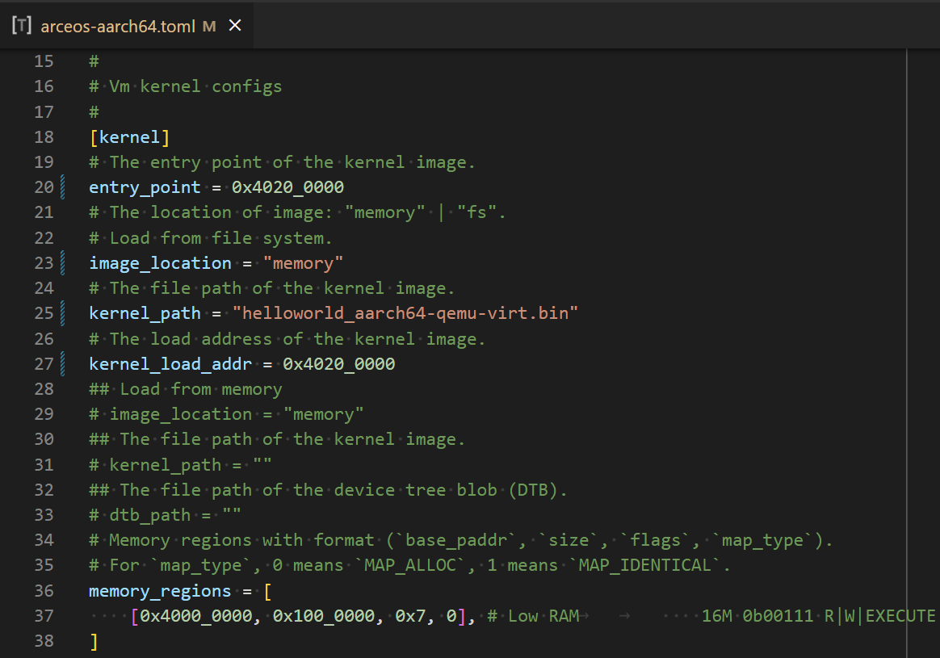Close the arceos-aarch64.toml tab
The width and height of the screenshot is (940, 658).
click(235, 25)
